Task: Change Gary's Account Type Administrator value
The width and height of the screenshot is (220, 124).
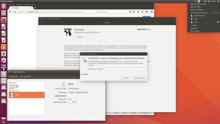Action: [x=74, y=89]
